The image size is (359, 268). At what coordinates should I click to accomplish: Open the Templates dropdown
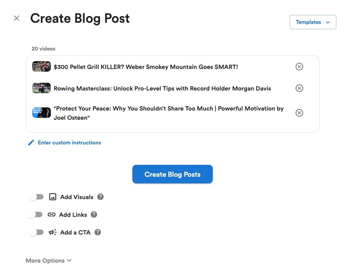click(313, 22)
